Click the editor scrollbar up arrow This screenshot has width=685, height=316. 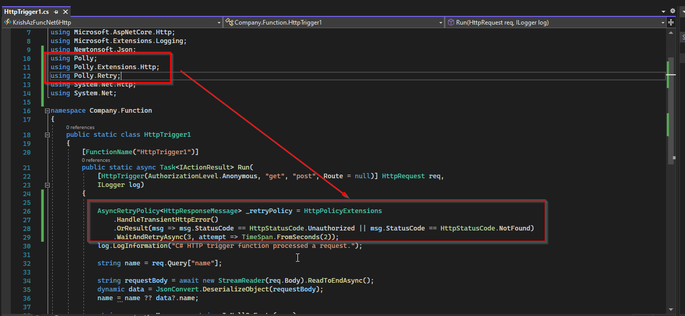click(671, 32)
